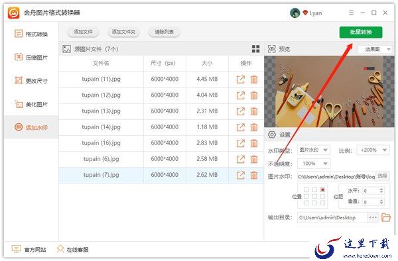The width and height of the screenshot is (398, 261).
Task: Delete tupain (14).jpg using trash icon
Action: 254,127
